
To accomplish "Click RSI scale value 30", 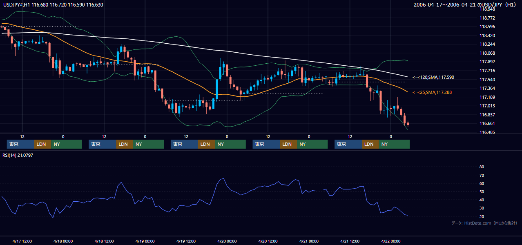I will click(482, 208).
